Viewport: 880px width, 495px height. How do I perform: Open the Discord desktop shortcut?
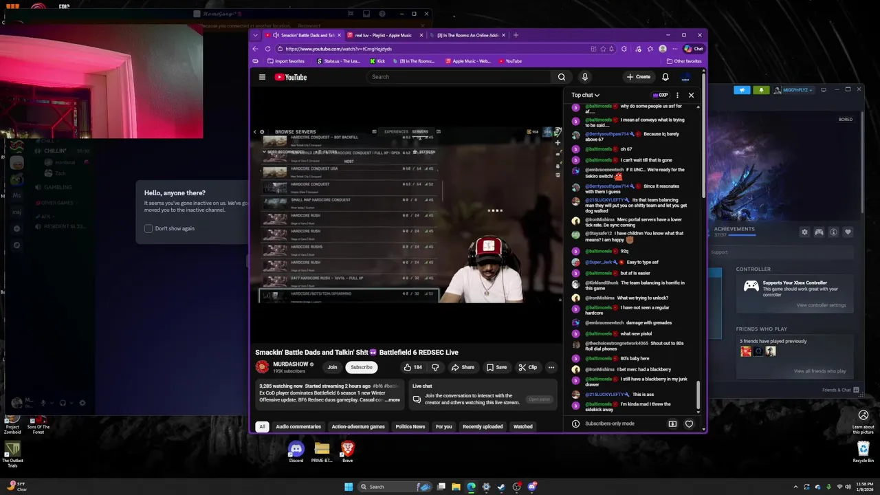[296, 452]
